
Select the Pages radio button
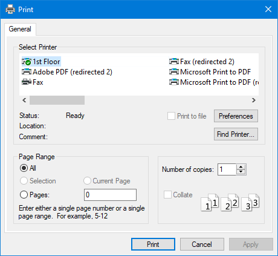click(x=24, y=195)
